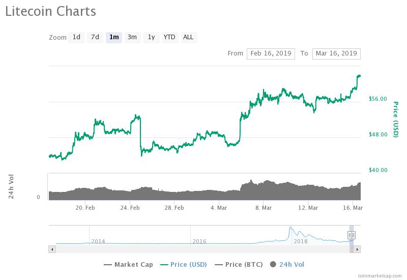Image resolution: width=407 pixels, height=280 pixels.
Task: Switch zoom to 3m
Action: click(132, 37)
